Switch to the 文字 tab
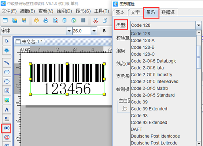 click(x=135, y=12)
